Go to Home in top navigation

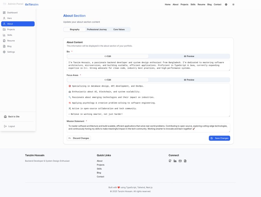pos(167,4)
